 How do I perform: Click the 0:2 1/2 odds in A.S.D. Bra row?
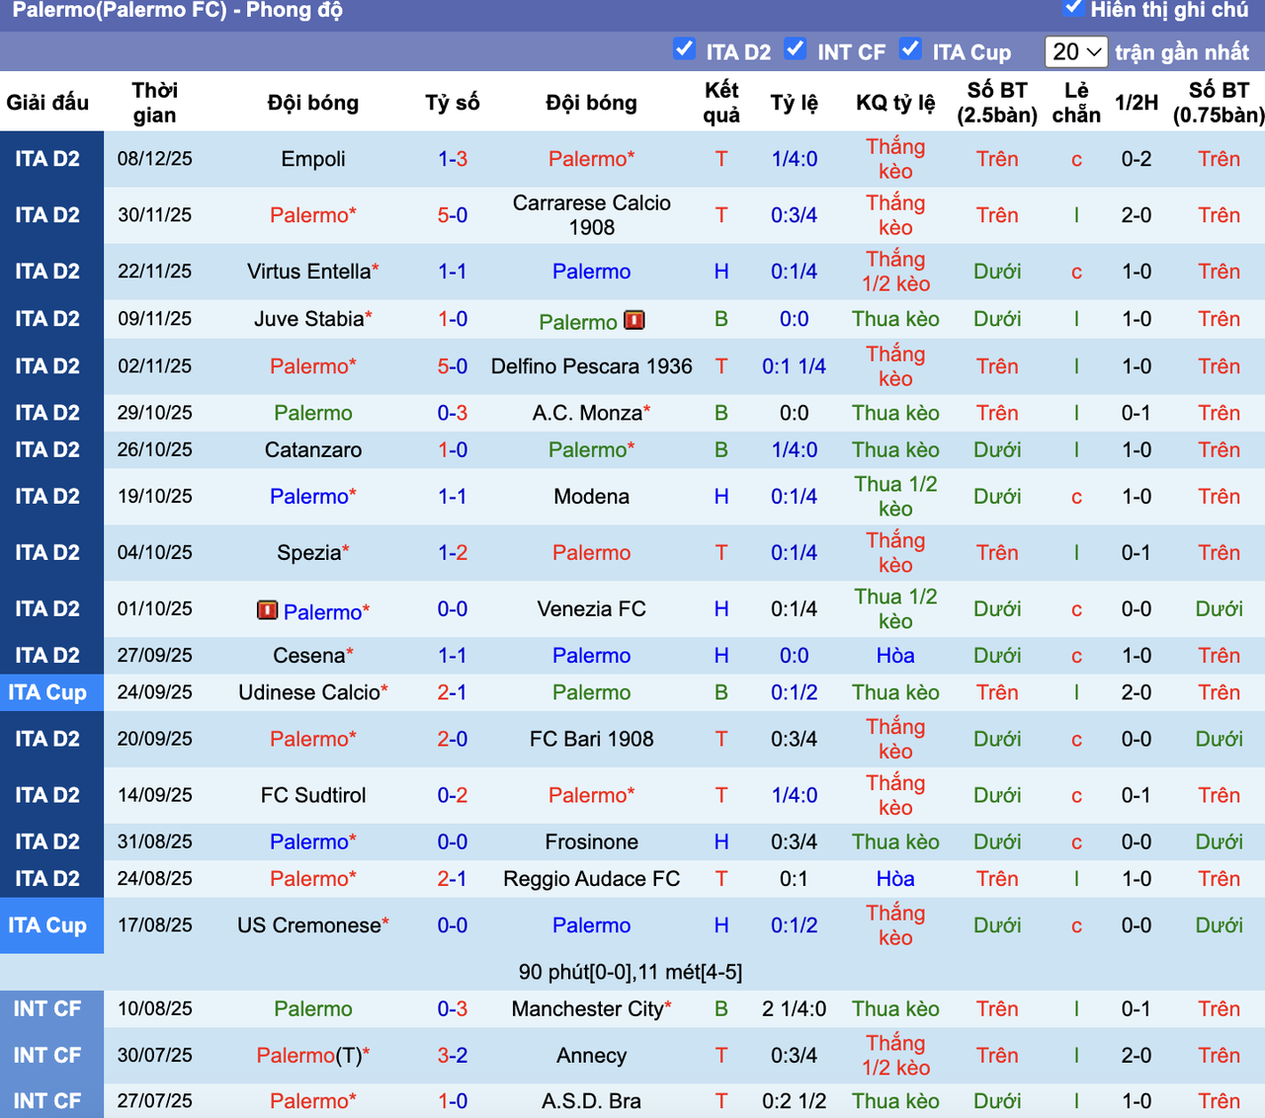point(795,1102)
